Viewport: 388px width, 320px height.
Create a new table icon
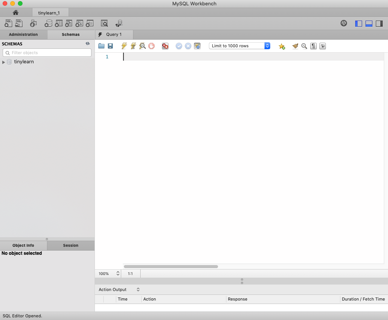click(59, 23)
